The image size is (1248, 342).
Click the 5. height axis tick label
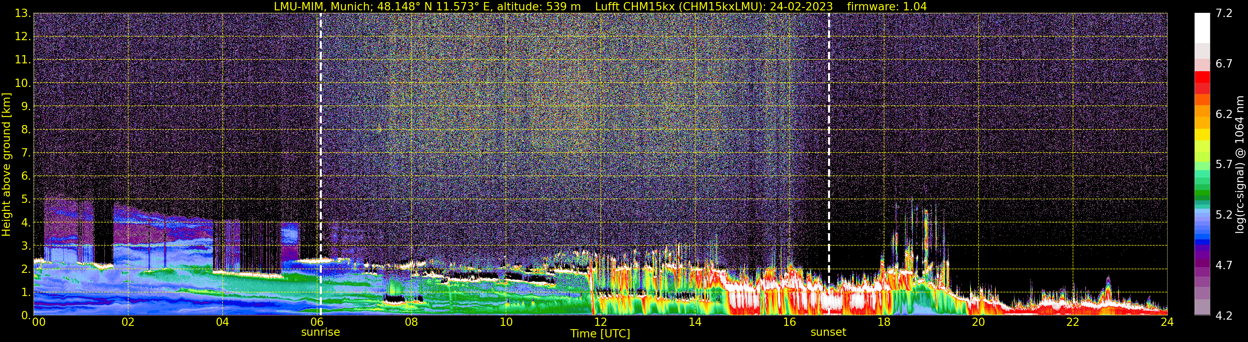26,200
